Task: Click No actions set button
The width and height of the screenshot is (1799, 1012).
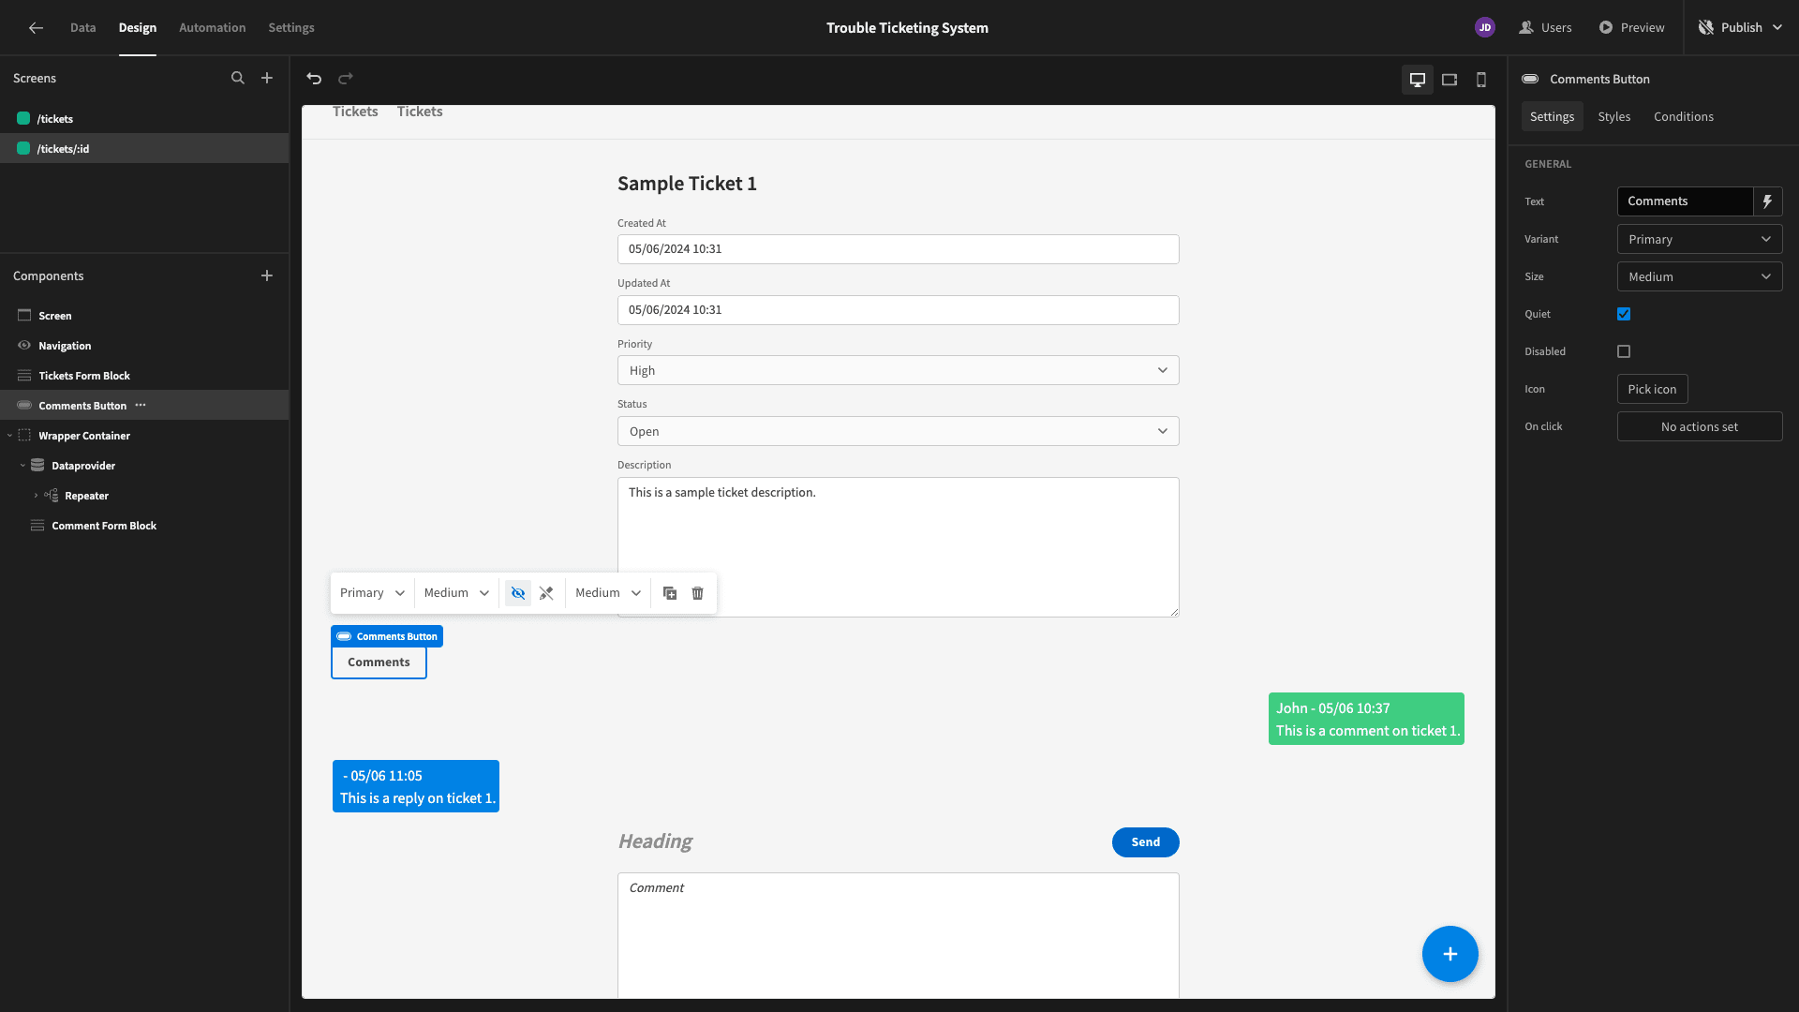Action: coord(1700,427)
